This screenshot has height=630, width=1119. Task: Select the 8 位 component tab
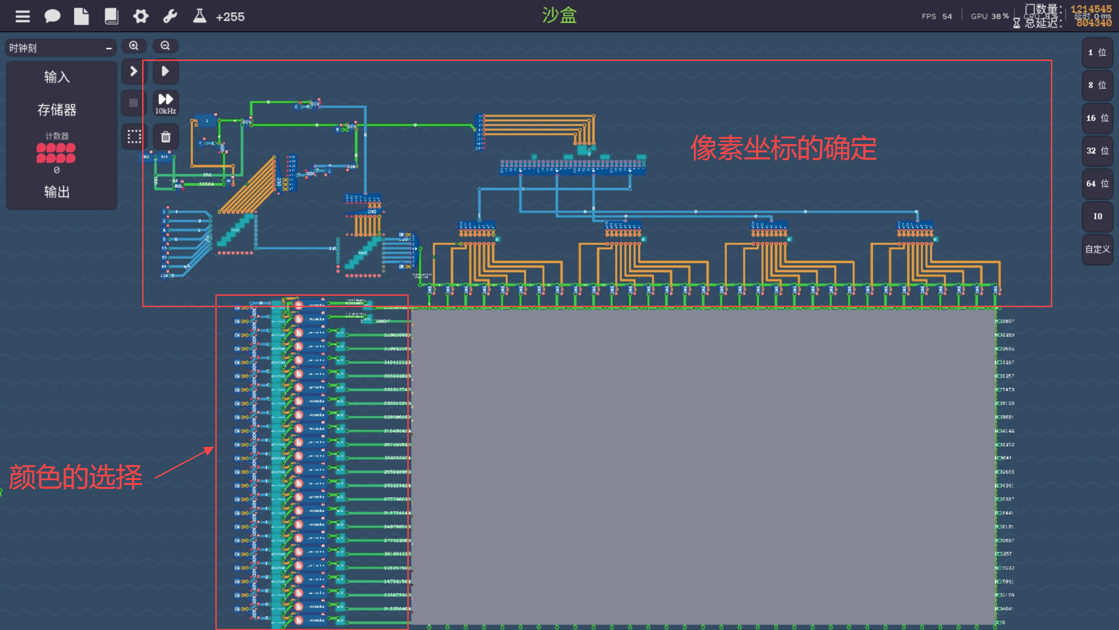(x=1097, y=85)
